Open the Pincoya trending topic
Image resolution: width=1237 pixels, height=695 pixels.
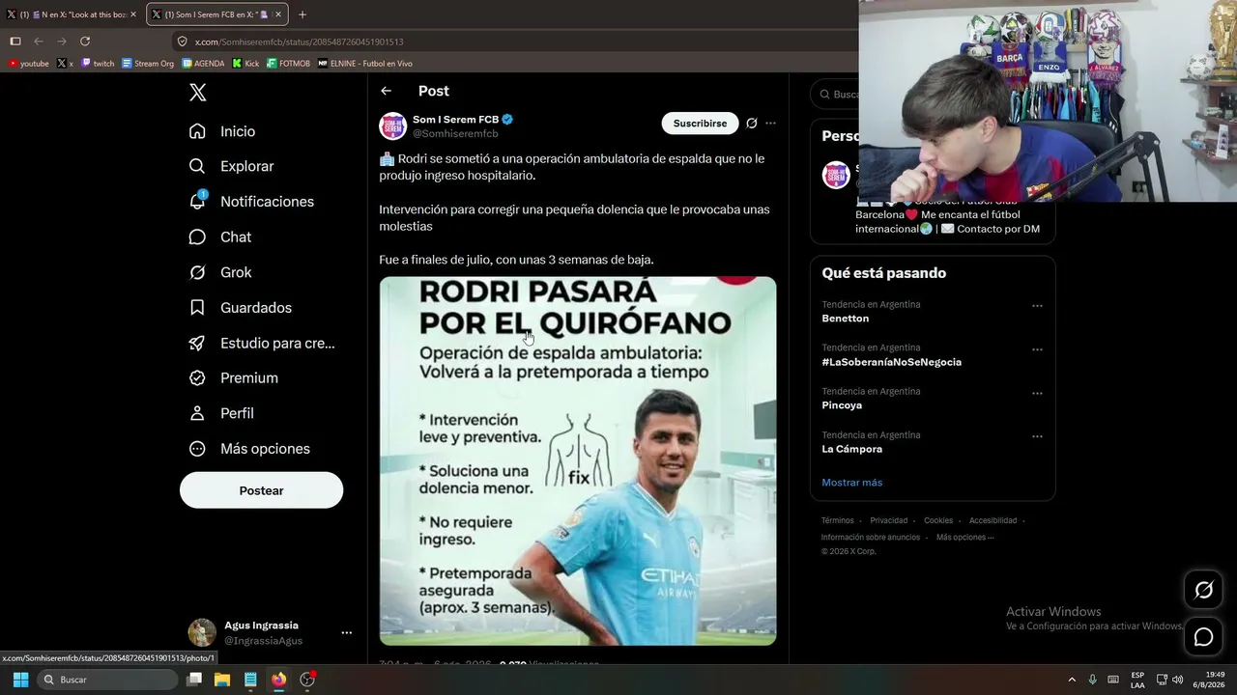coord(842,405)
